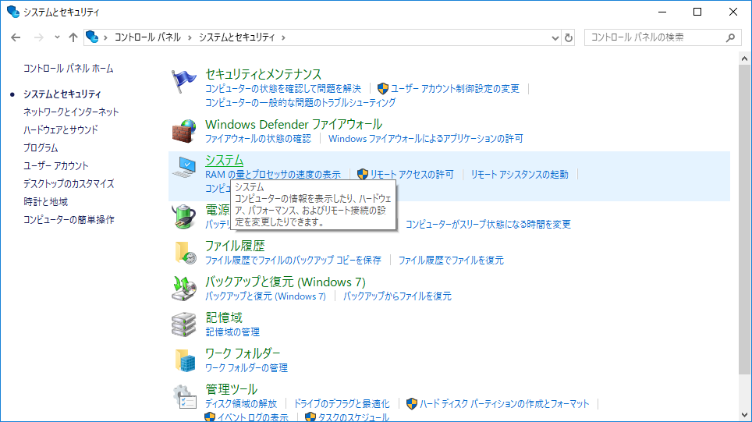Open Windows Defender ファイアウォール heading

[x=293, y=124]
